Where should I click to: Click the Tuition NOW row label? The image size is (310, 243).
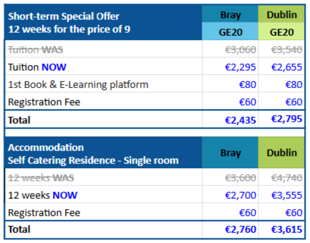click(37, 67)
